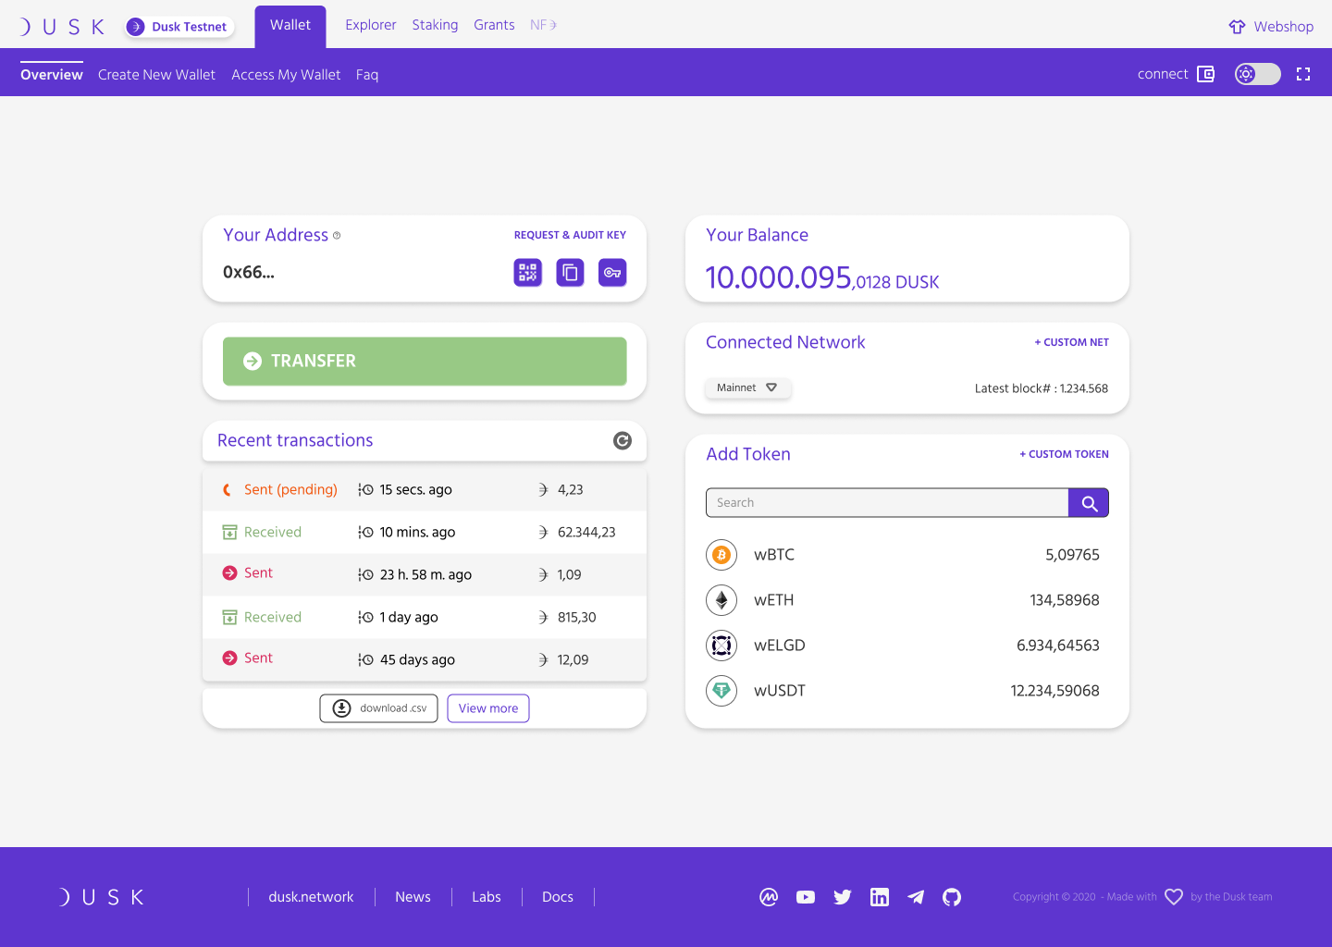This screenshot has height=947, width=1332.
Task: Click the Latest block# 1.234.568 text
Action: coord(1042,388)
